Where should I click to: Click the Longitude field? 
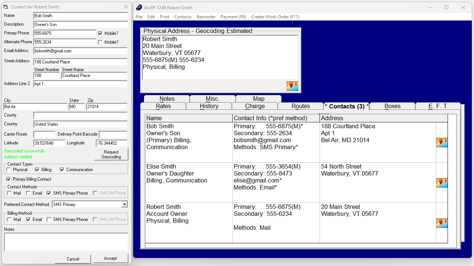click(112, 143)
